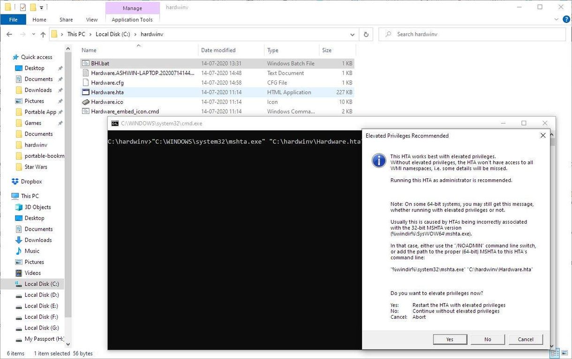Open the Games folder in the sidebar
The height and width of the screenshot is (359, 572).
click(33, 123)
